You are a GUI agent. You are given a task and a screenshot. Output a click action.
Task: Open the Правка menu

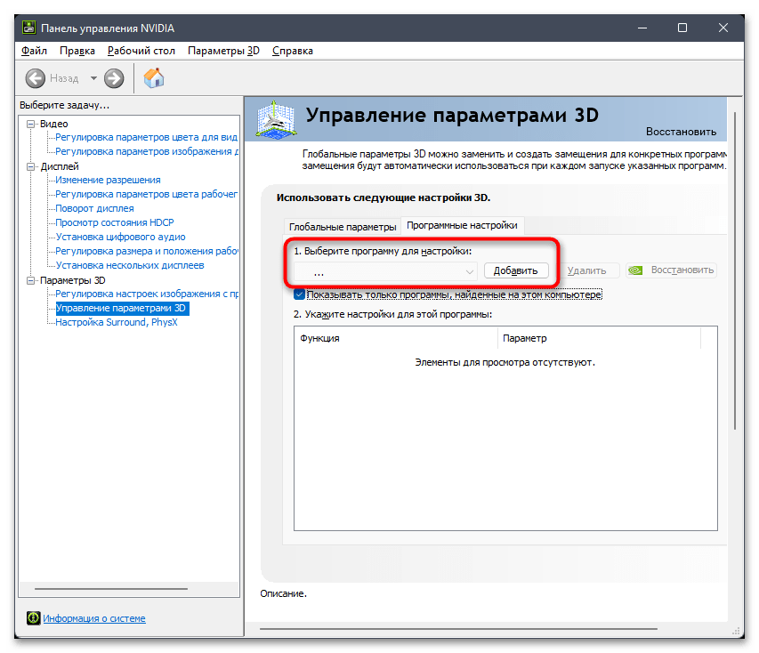(x=77, y=51)
